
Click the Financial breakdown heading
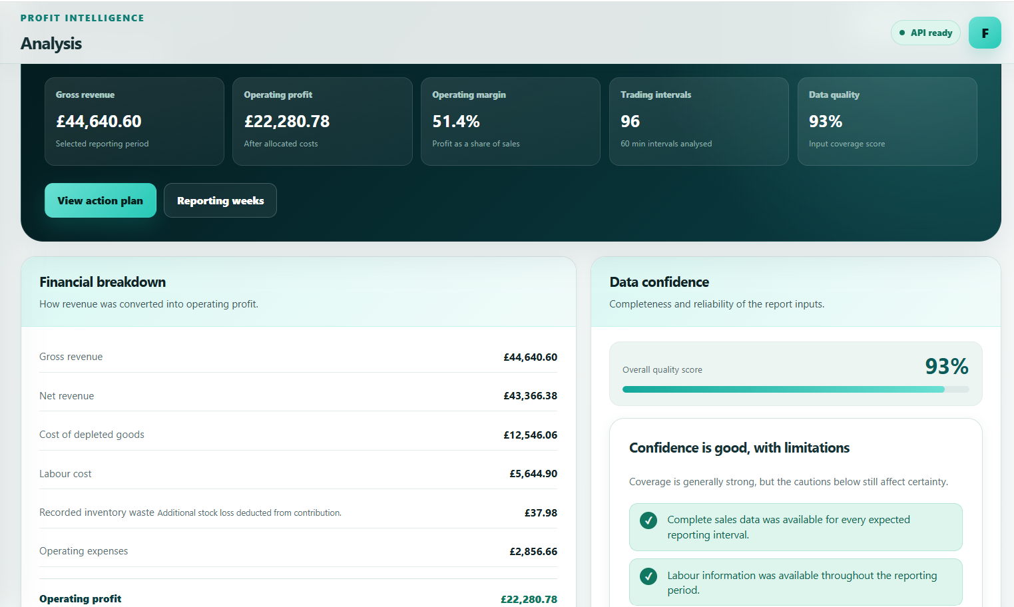click(103, 282)
